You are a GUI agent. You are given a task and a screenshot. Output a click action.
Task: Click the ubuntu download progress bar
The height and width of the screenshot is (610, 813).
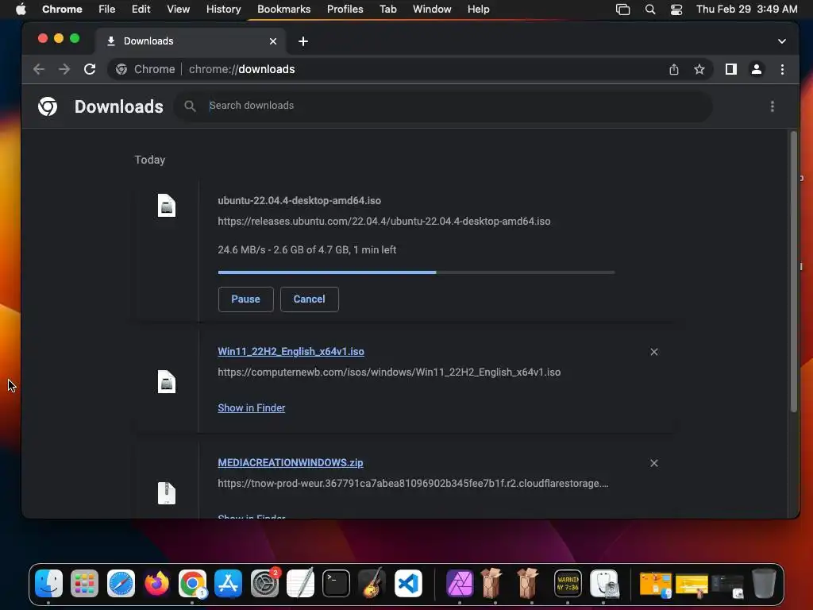[416, 272]
